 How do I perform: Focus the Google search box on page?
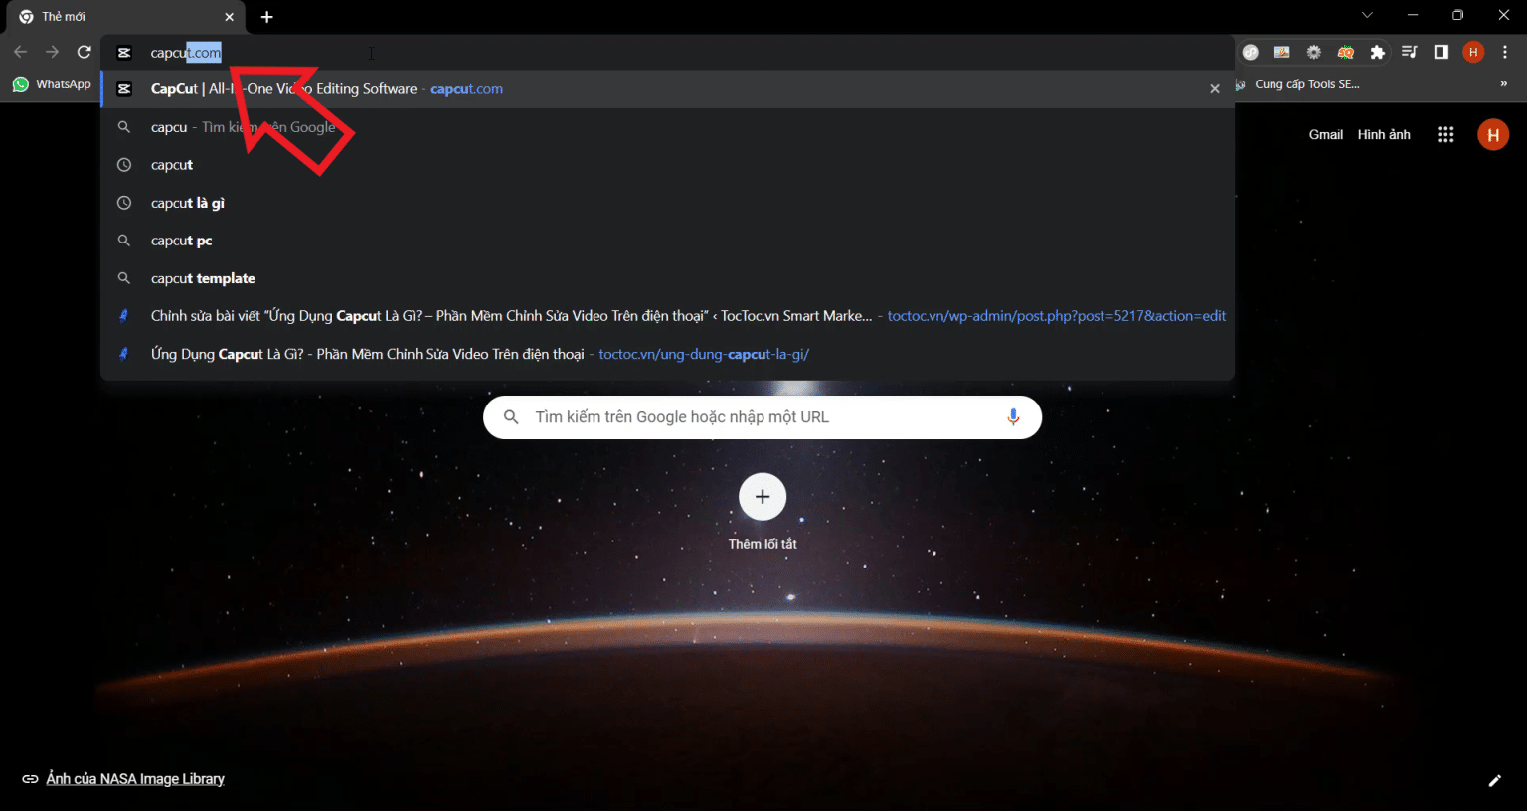(x=763, y=417)
